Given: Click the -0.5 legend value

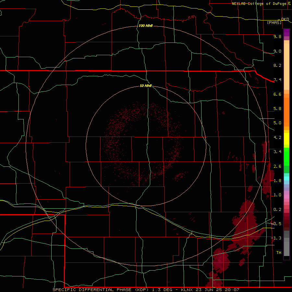Looking at the screenshot, I should coord(276,224).
